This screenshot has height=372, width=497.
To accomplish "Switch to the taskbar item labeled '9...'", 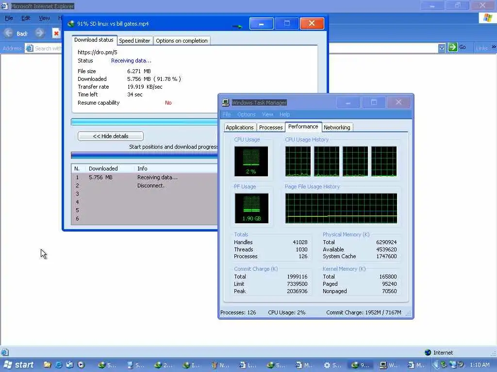I will tap(361, 365).
